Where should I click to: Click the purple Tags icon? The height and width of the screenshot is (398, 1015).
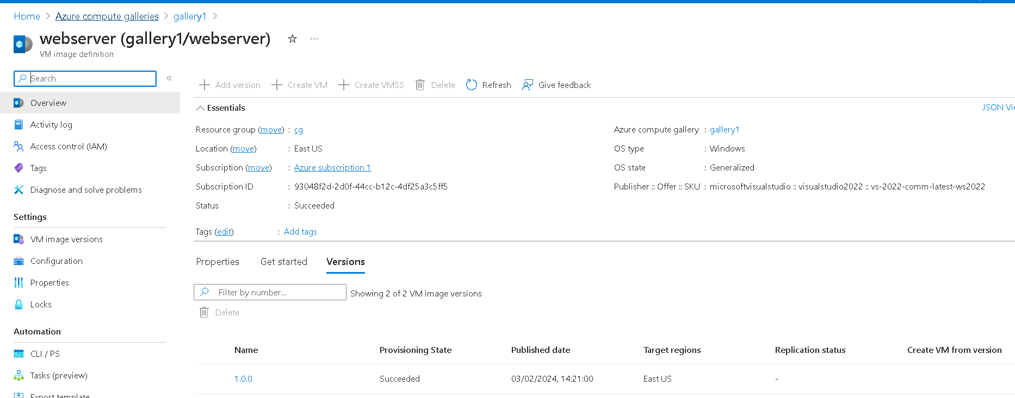(18, 168)
